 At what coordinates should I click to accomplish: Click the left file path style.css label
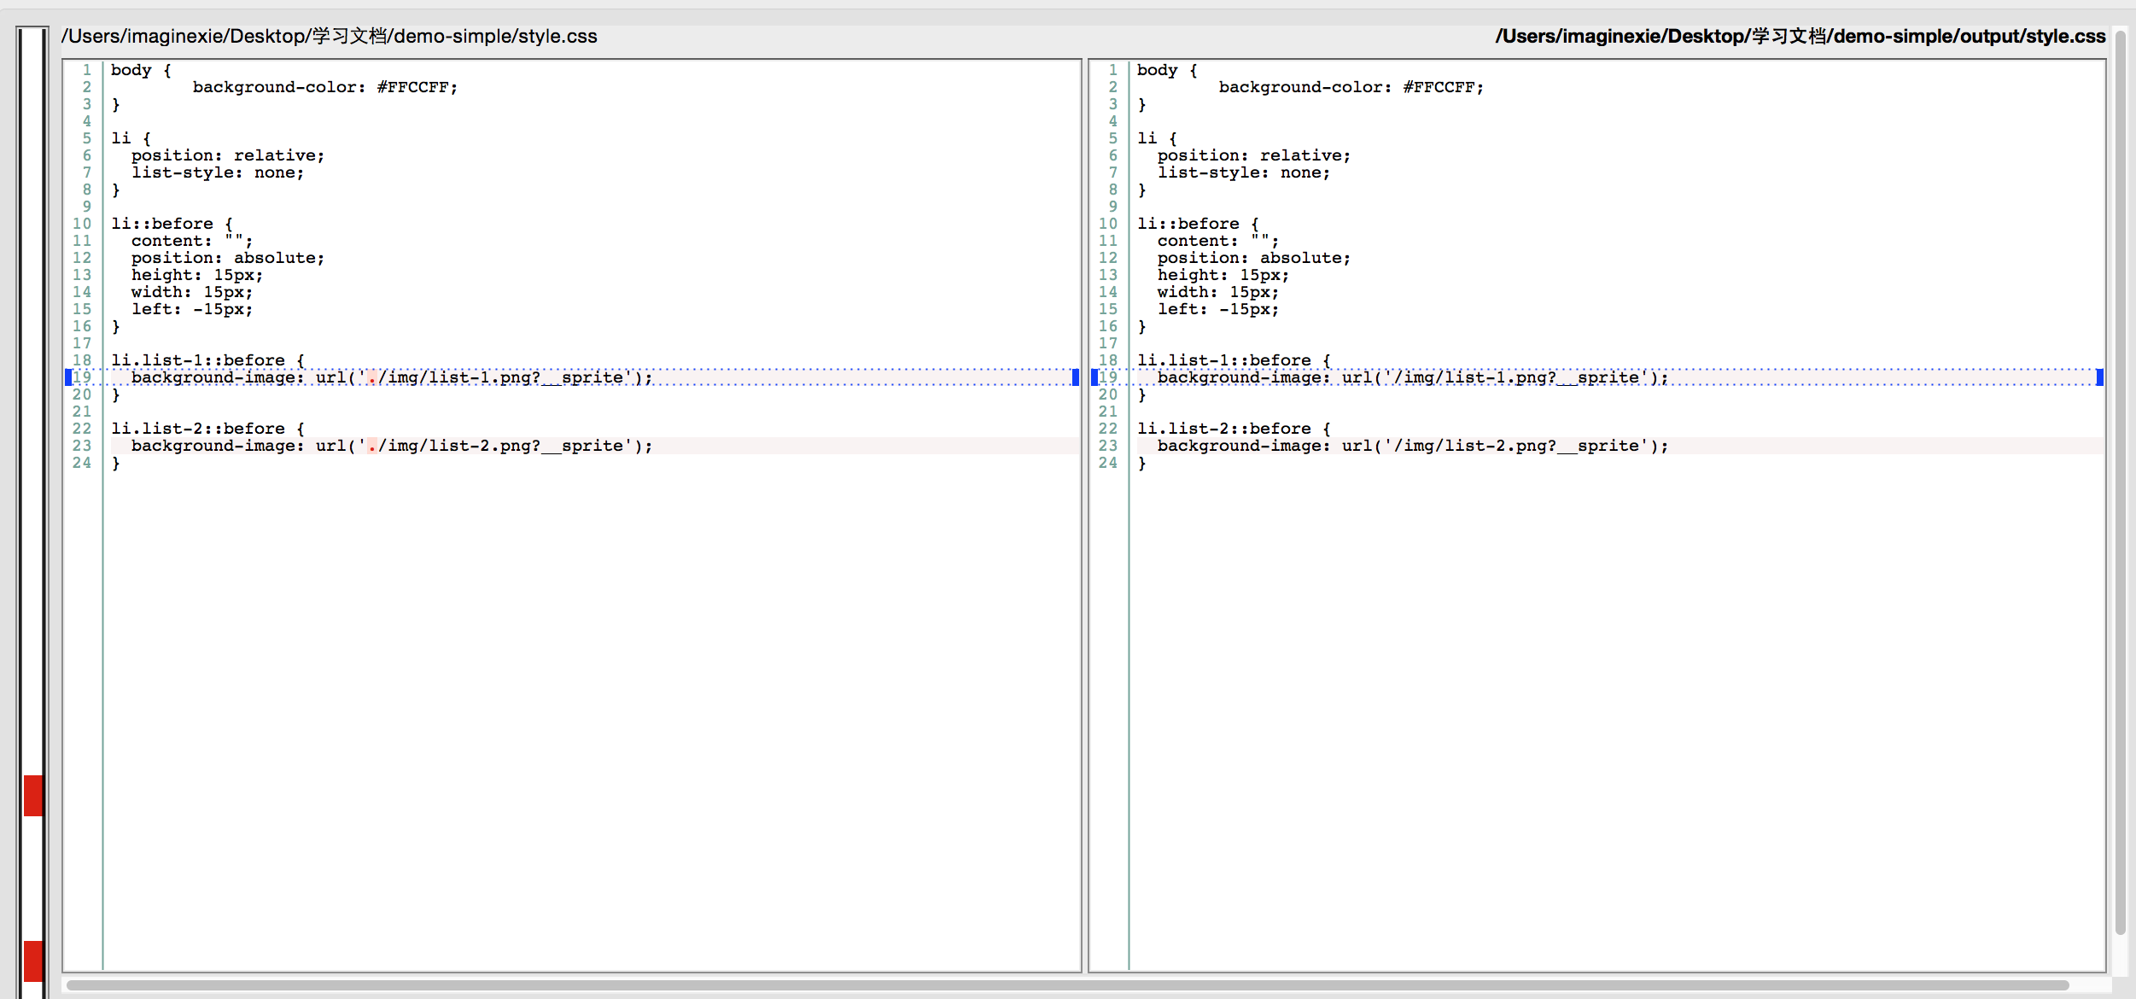click(330, 36)
